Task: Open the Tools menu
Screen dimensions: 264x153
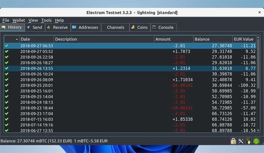Action: pyautogui.click(x=46, y=20)
